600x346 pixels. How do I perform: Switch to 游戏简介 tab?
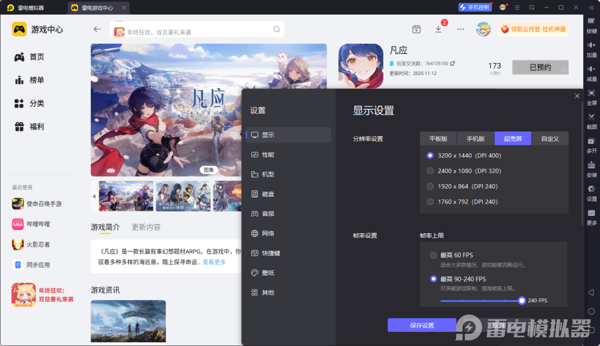coord(105,227)
